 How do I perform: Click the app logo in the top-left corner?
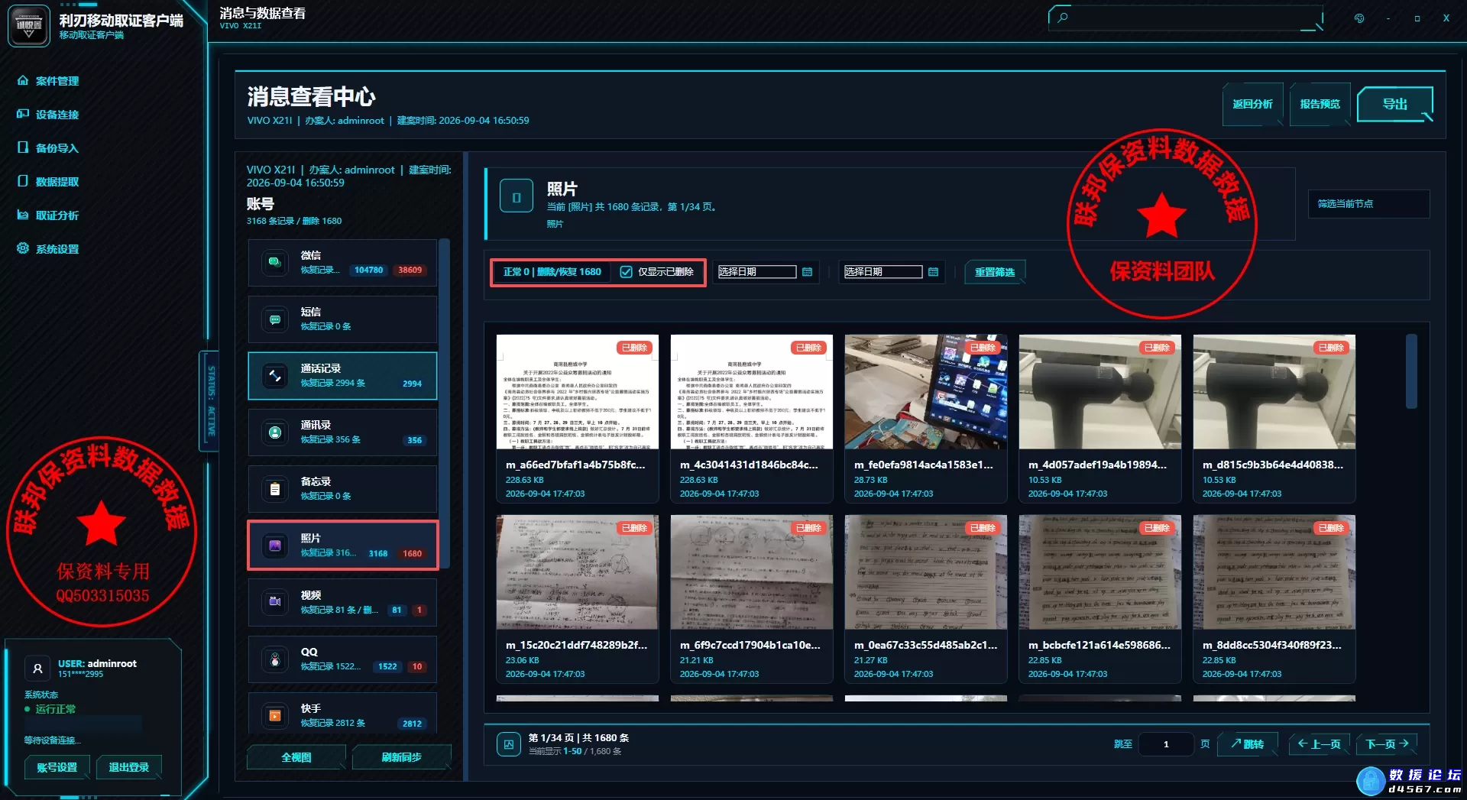tap(29, 25)
